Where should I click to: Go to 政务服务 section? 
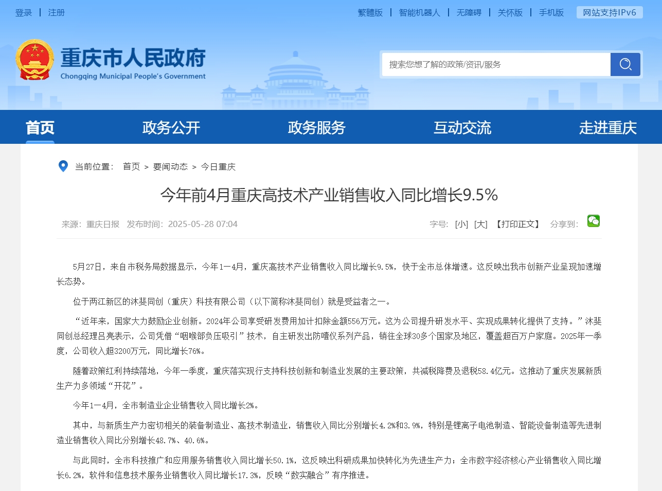point(316,127)
